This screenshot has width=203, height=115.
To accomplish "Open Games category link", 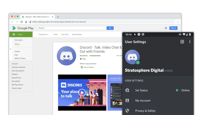I will (17, 51).
